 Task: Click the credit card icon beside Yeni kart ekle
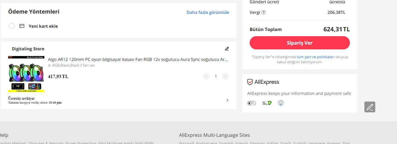tap(22, 26)
